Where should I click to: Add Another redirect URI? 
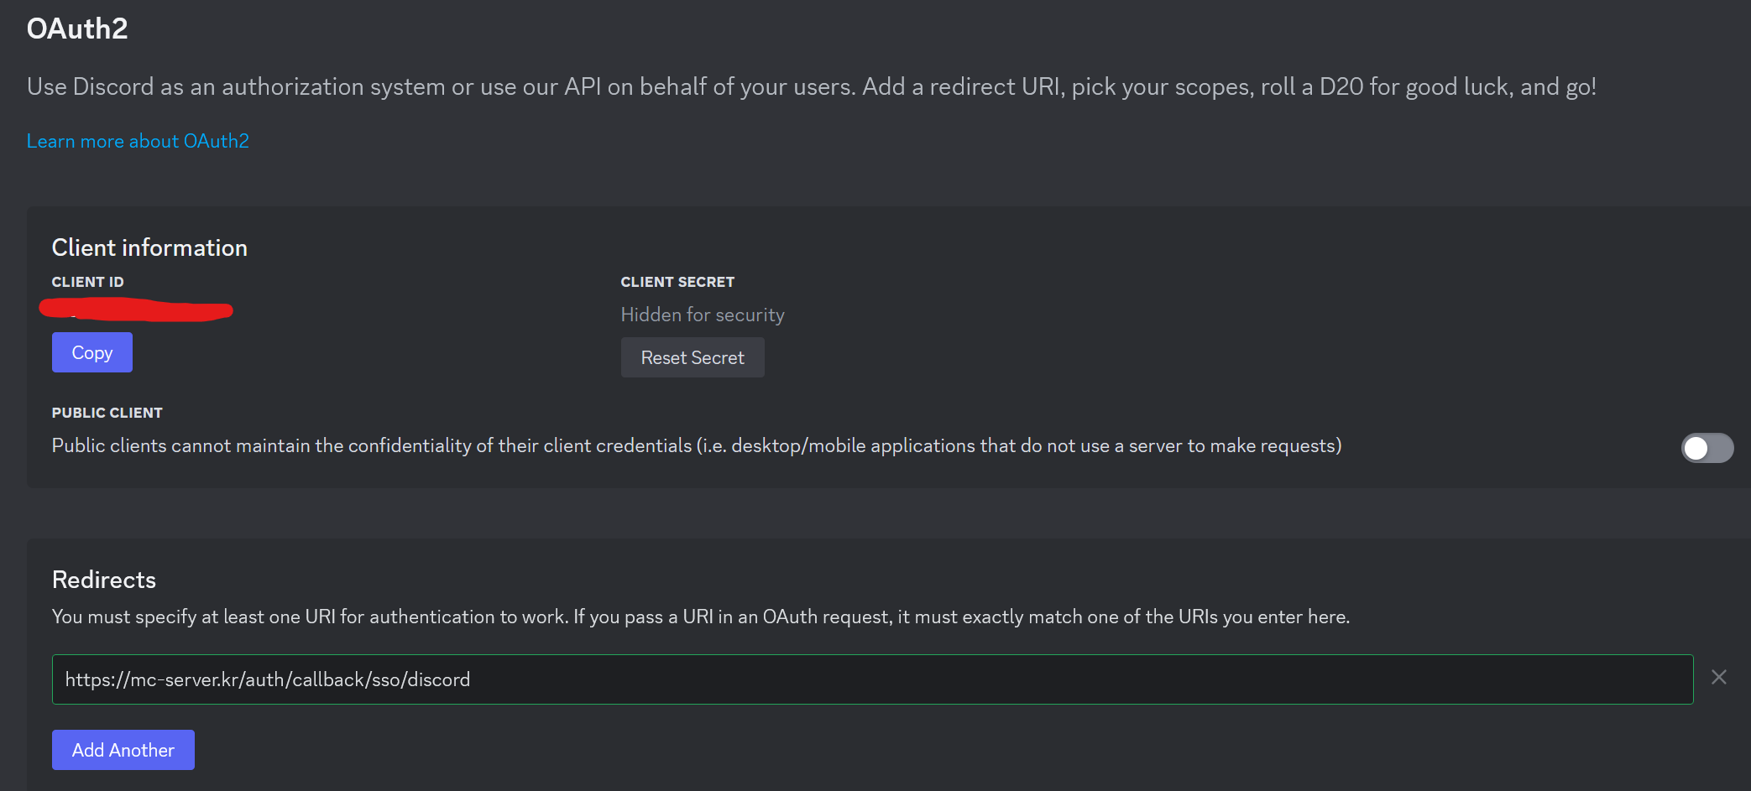pyautogui.click(x=123, y=749)
